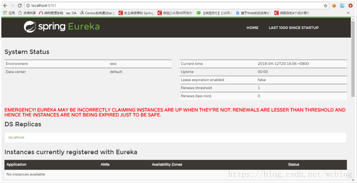The width and height of the screenshot is (357, 183).
Task: Click the 'test' environment value
Action: [x=113, y=64]
